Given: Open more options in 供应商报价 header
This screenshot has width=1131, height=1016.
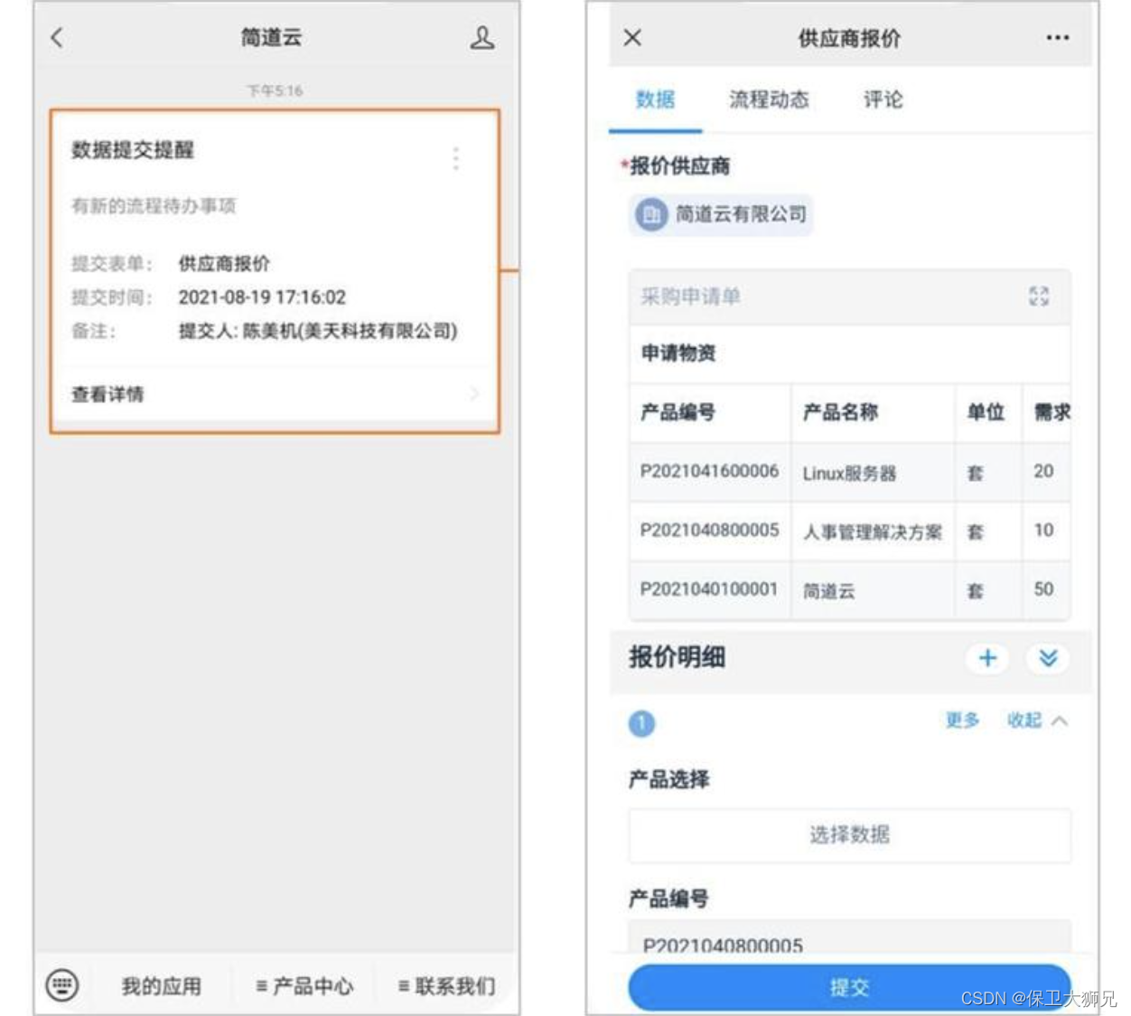Looking at the screenshot, I should pyautogui.click(x=1057, y=38).
